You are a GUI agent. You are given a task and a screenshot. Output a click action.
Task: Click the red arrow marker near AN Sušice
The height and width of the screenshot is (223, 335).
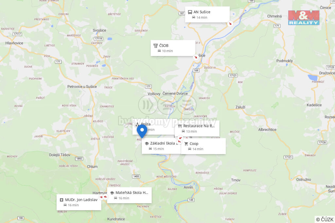[x=230, y=24]
